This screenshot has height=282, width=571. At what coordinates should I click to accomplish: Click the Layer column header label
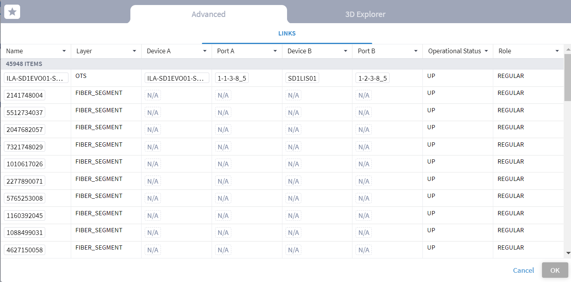[84, 51]
